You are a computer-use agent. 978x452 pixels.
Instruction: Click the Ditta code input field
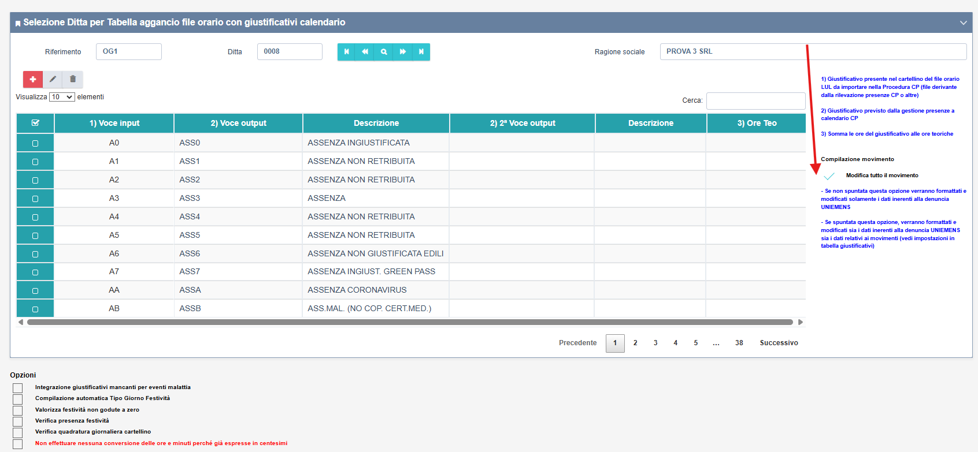(x=290, y=51)
